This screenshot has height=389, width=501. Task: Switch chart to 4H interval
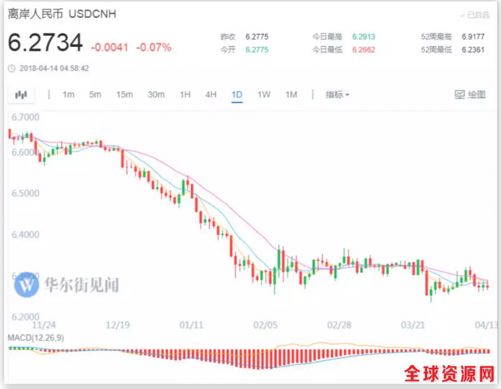[211, 95]
